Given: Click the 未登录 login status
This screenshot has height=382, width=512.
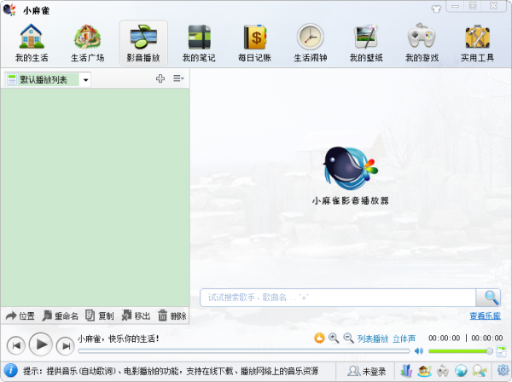Looking at the screenshot, I should click(366, 371).
